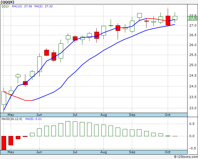Click Sep on the price chart time axis
Image resolution: width=198 pixels, height=159 pixels.
(x=132, y=115)
